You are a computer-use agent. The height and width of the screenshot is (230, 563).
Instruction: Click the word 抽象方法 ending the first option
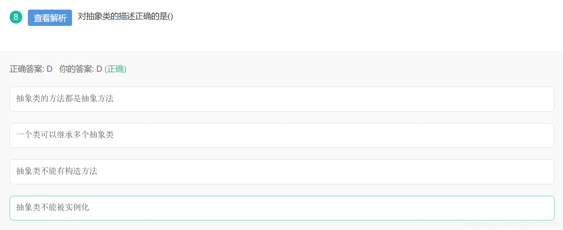[98, 98]
